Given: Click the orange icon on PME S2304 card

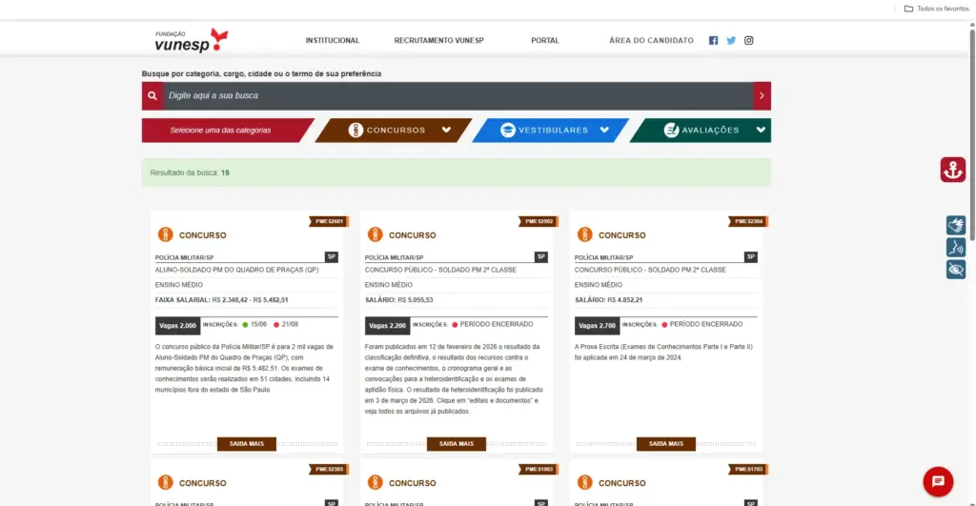Looking at the screenshot, I should tap(584, 234).
